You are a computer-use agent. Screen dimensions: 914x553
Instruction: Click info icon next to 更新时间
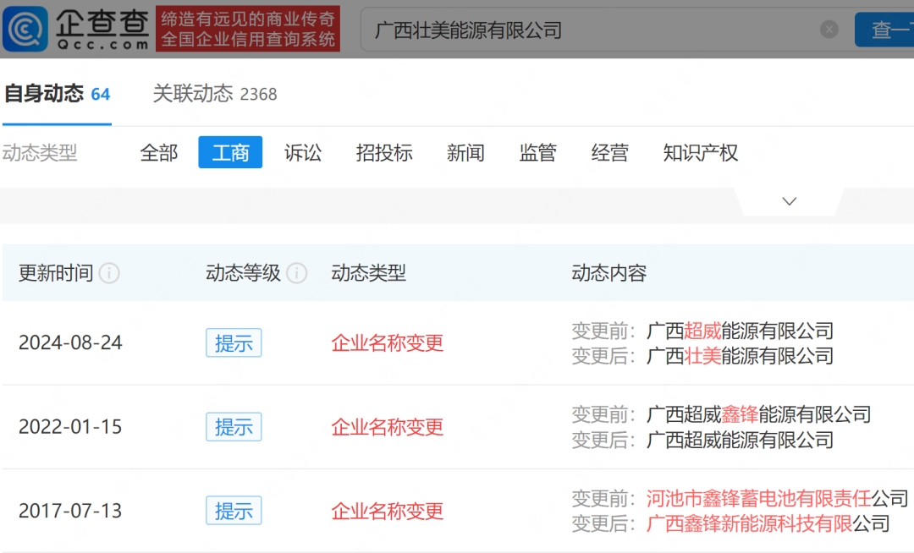tap(109, 273)
